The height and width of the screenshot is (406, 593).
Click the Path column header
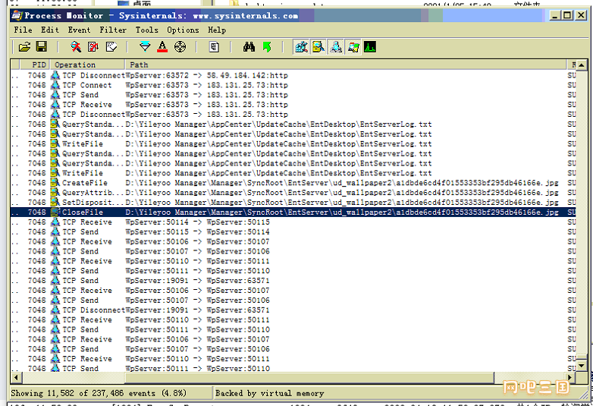pyautogui.click(x=346, y=65)
